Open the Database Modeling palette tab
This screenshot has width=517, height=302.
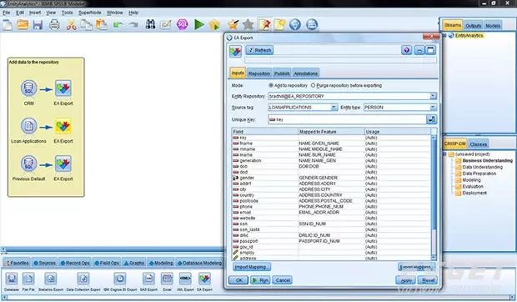click(x=200, y=263)
